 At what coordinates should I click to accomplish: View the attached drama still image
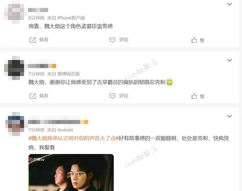(71, 173)
